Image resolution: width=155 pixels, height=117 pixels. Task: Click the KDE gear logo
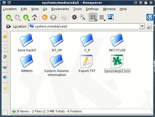pos(150,17)
